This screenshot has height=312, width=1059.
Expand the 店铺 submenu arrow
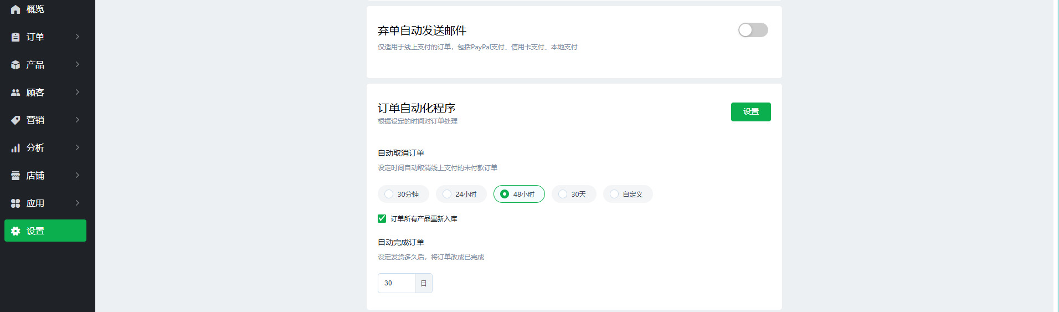(78, 175)
